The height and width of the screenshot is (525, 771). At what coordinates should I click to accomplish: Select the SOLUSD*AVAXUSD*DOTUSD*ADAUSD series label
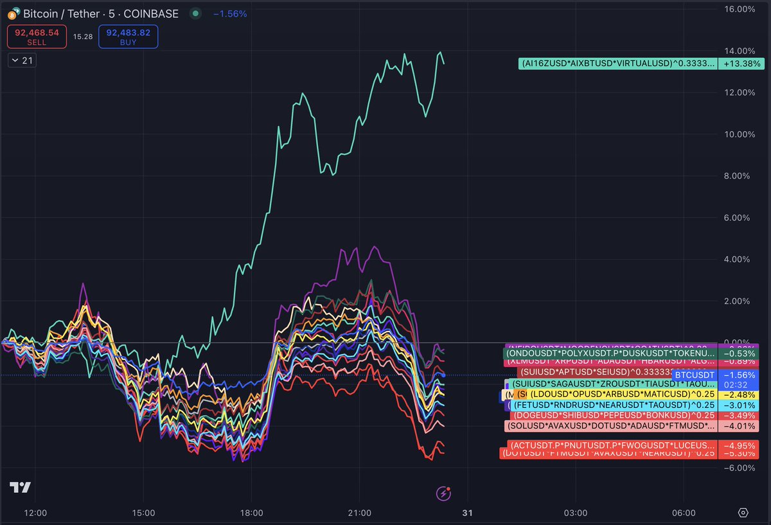(x=611, y=425)
